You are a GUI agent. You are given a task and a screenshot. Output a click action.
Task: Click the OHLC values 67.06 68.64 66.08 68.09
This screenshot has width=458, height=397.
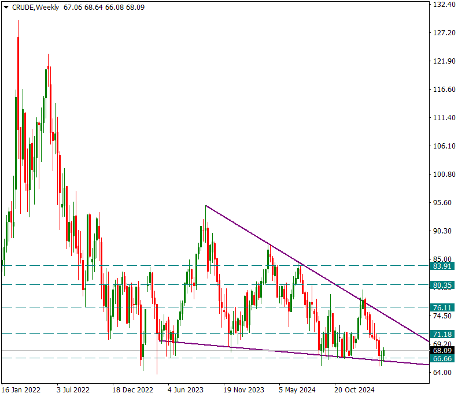coord(104,8)
